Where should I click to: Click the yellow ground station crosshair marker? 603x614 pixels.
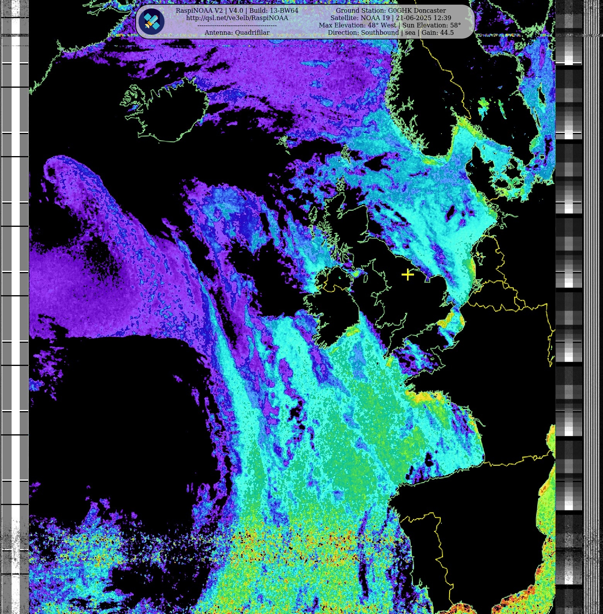[x=408, y=275]
